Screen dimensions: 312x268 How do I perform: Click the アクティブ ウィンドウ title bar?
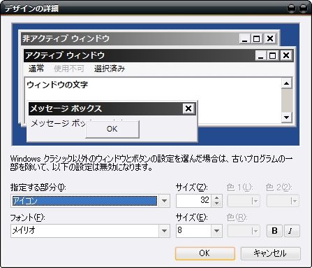(158, 55)
